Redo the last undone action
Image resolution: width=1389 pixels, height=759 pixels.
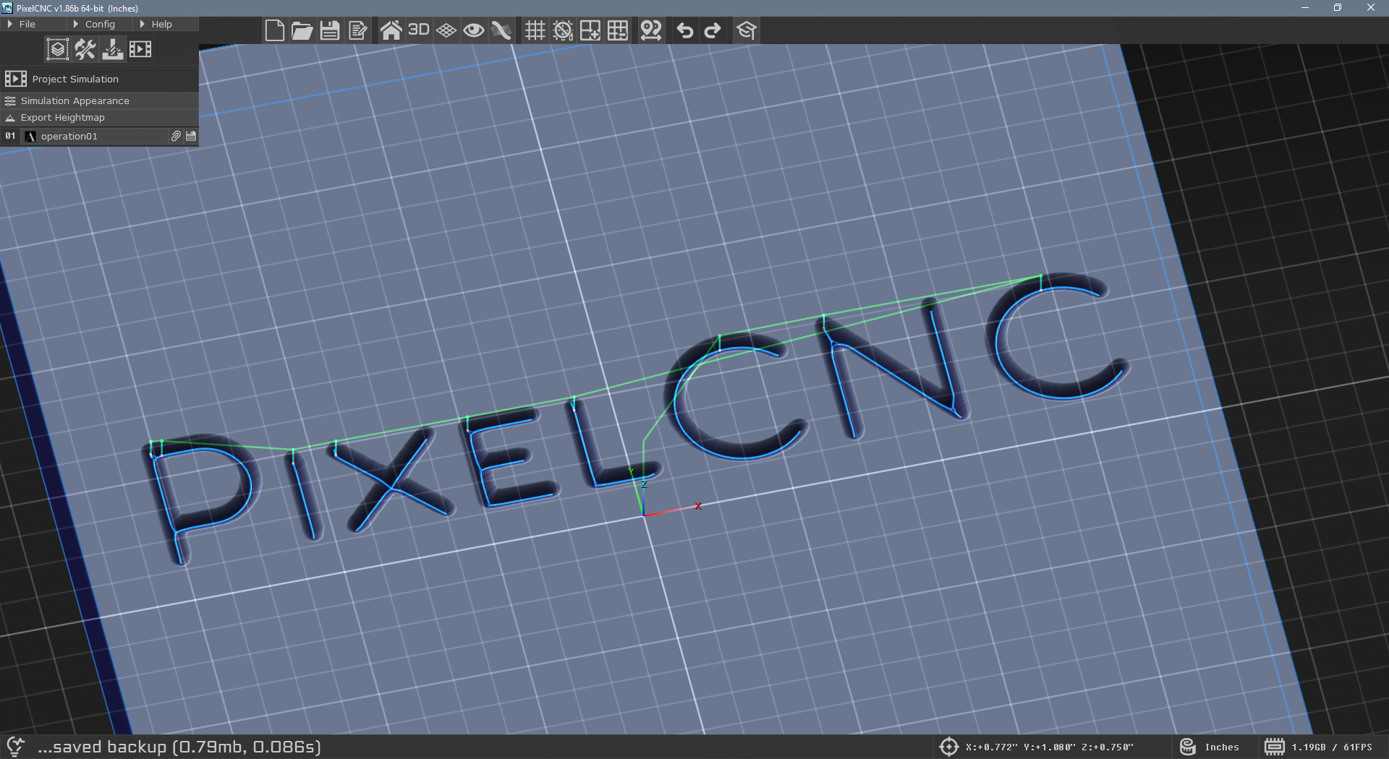(713, 30)
